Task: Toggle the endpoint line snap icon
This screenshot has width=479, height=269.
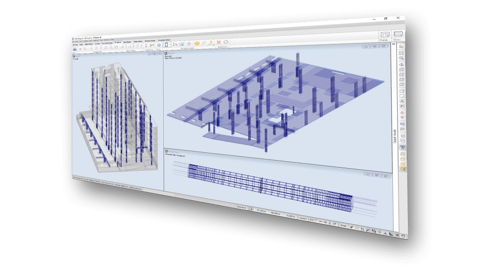Action: click(x=368, y=230)
